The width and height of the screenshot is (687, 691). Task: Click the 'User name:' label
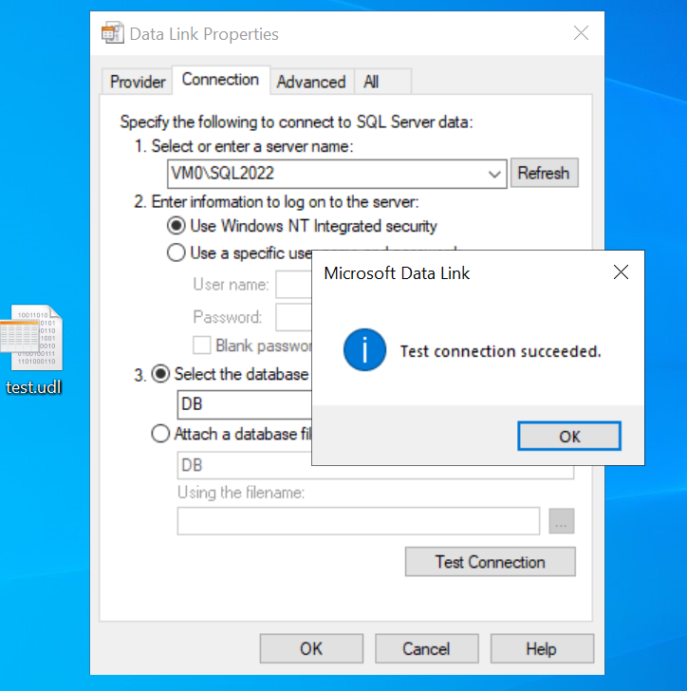point(231,285)
